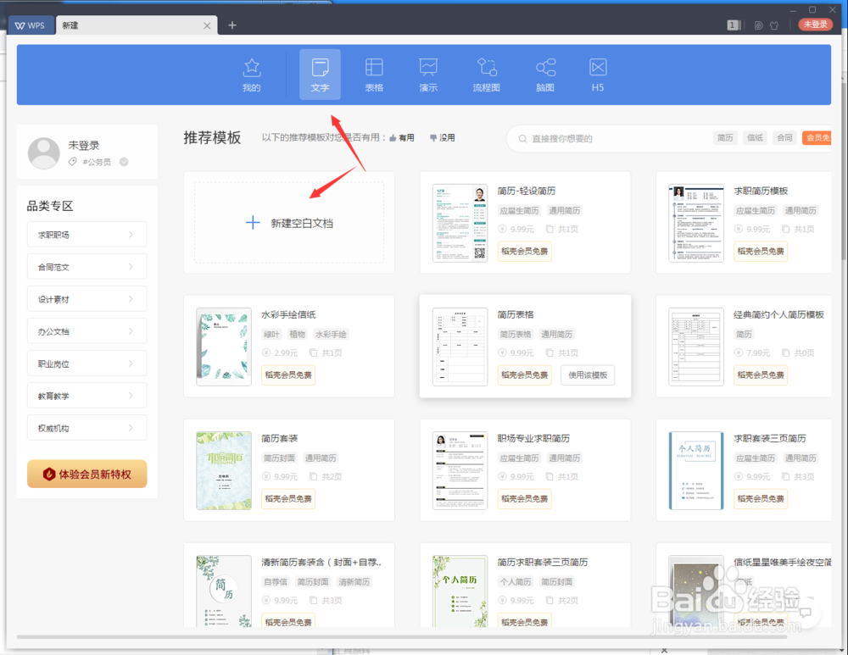Screen dimensions: 848x655
Task: Open a new tab with the plus button
Action: [x=232, y=25]
